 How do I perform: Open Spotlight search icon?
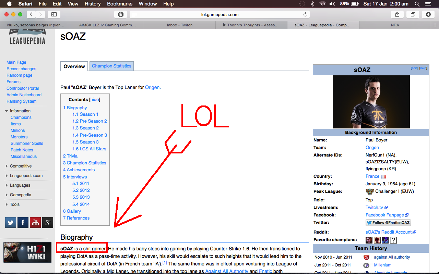tap(417, 4)
